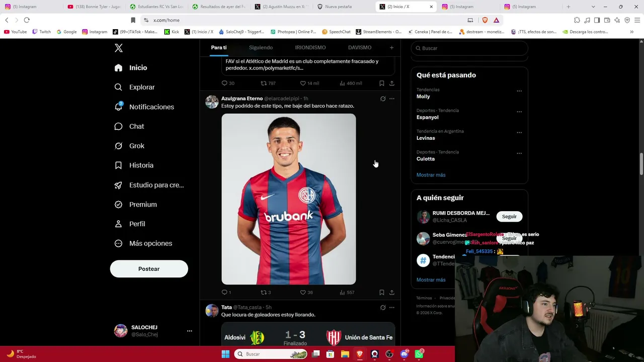
Task: Repost the Azulgrana Eterno post
Action: 266,292
